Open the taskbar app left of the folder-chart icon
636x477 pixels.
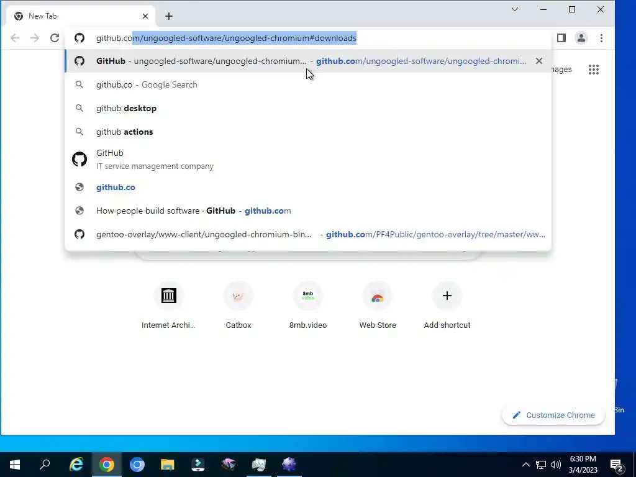pyautogui.click(x=229, y=465)
